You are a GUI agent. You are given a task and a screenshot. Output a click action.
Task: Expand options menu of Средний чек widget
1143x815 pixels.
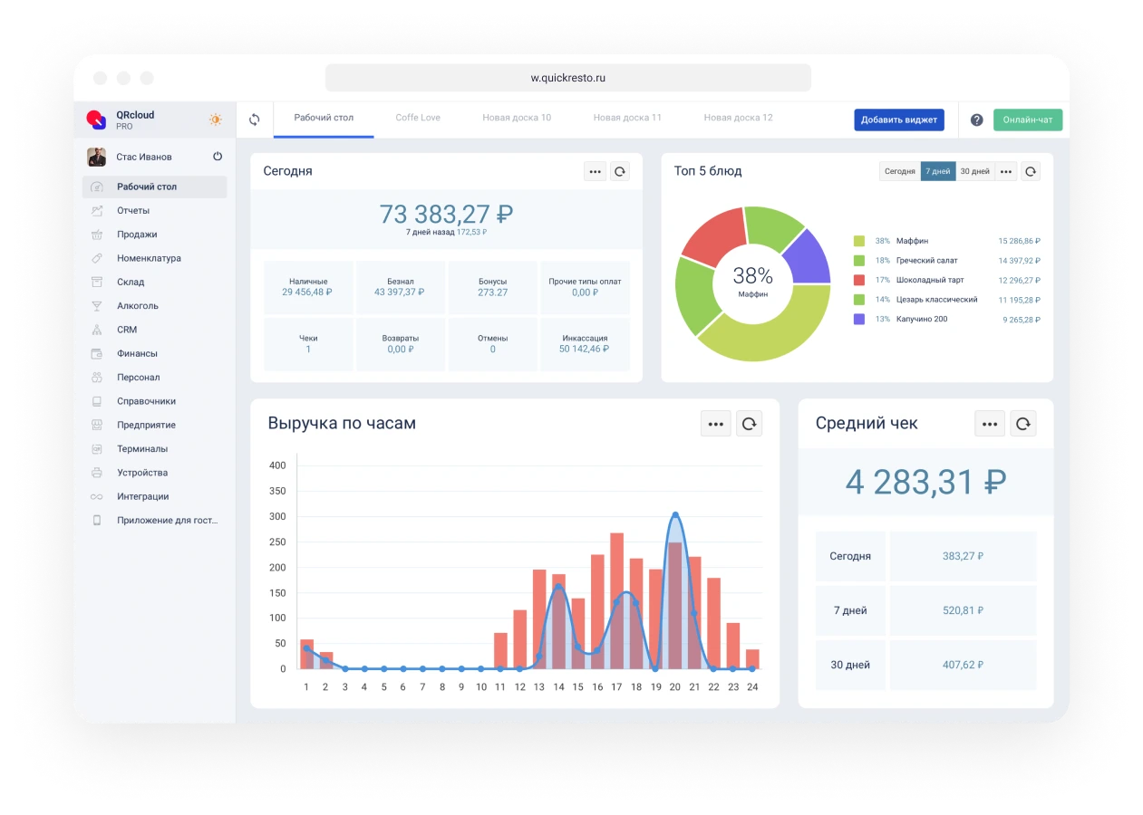click(x=989, y=423)
